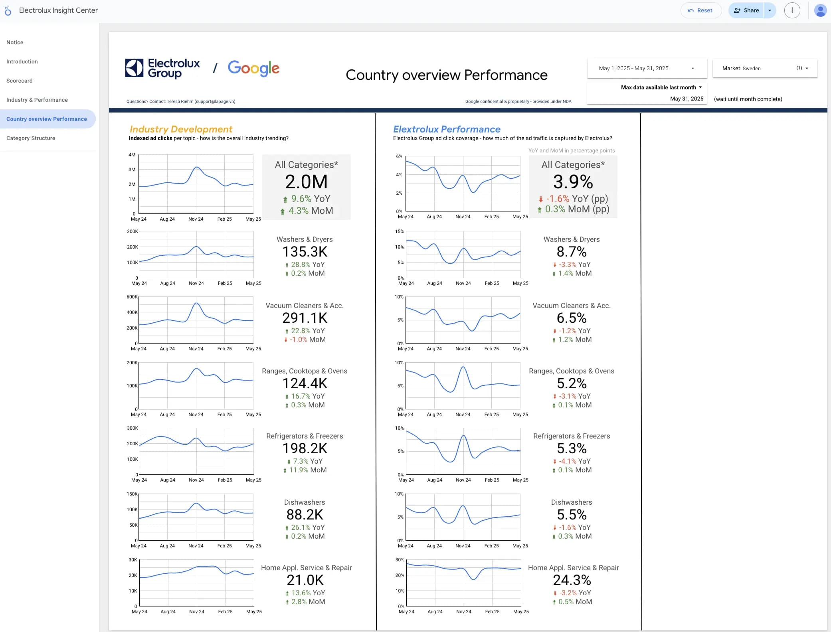831x632 pixels.
Task: Open the user account avatar
Action: coord(820,10)
